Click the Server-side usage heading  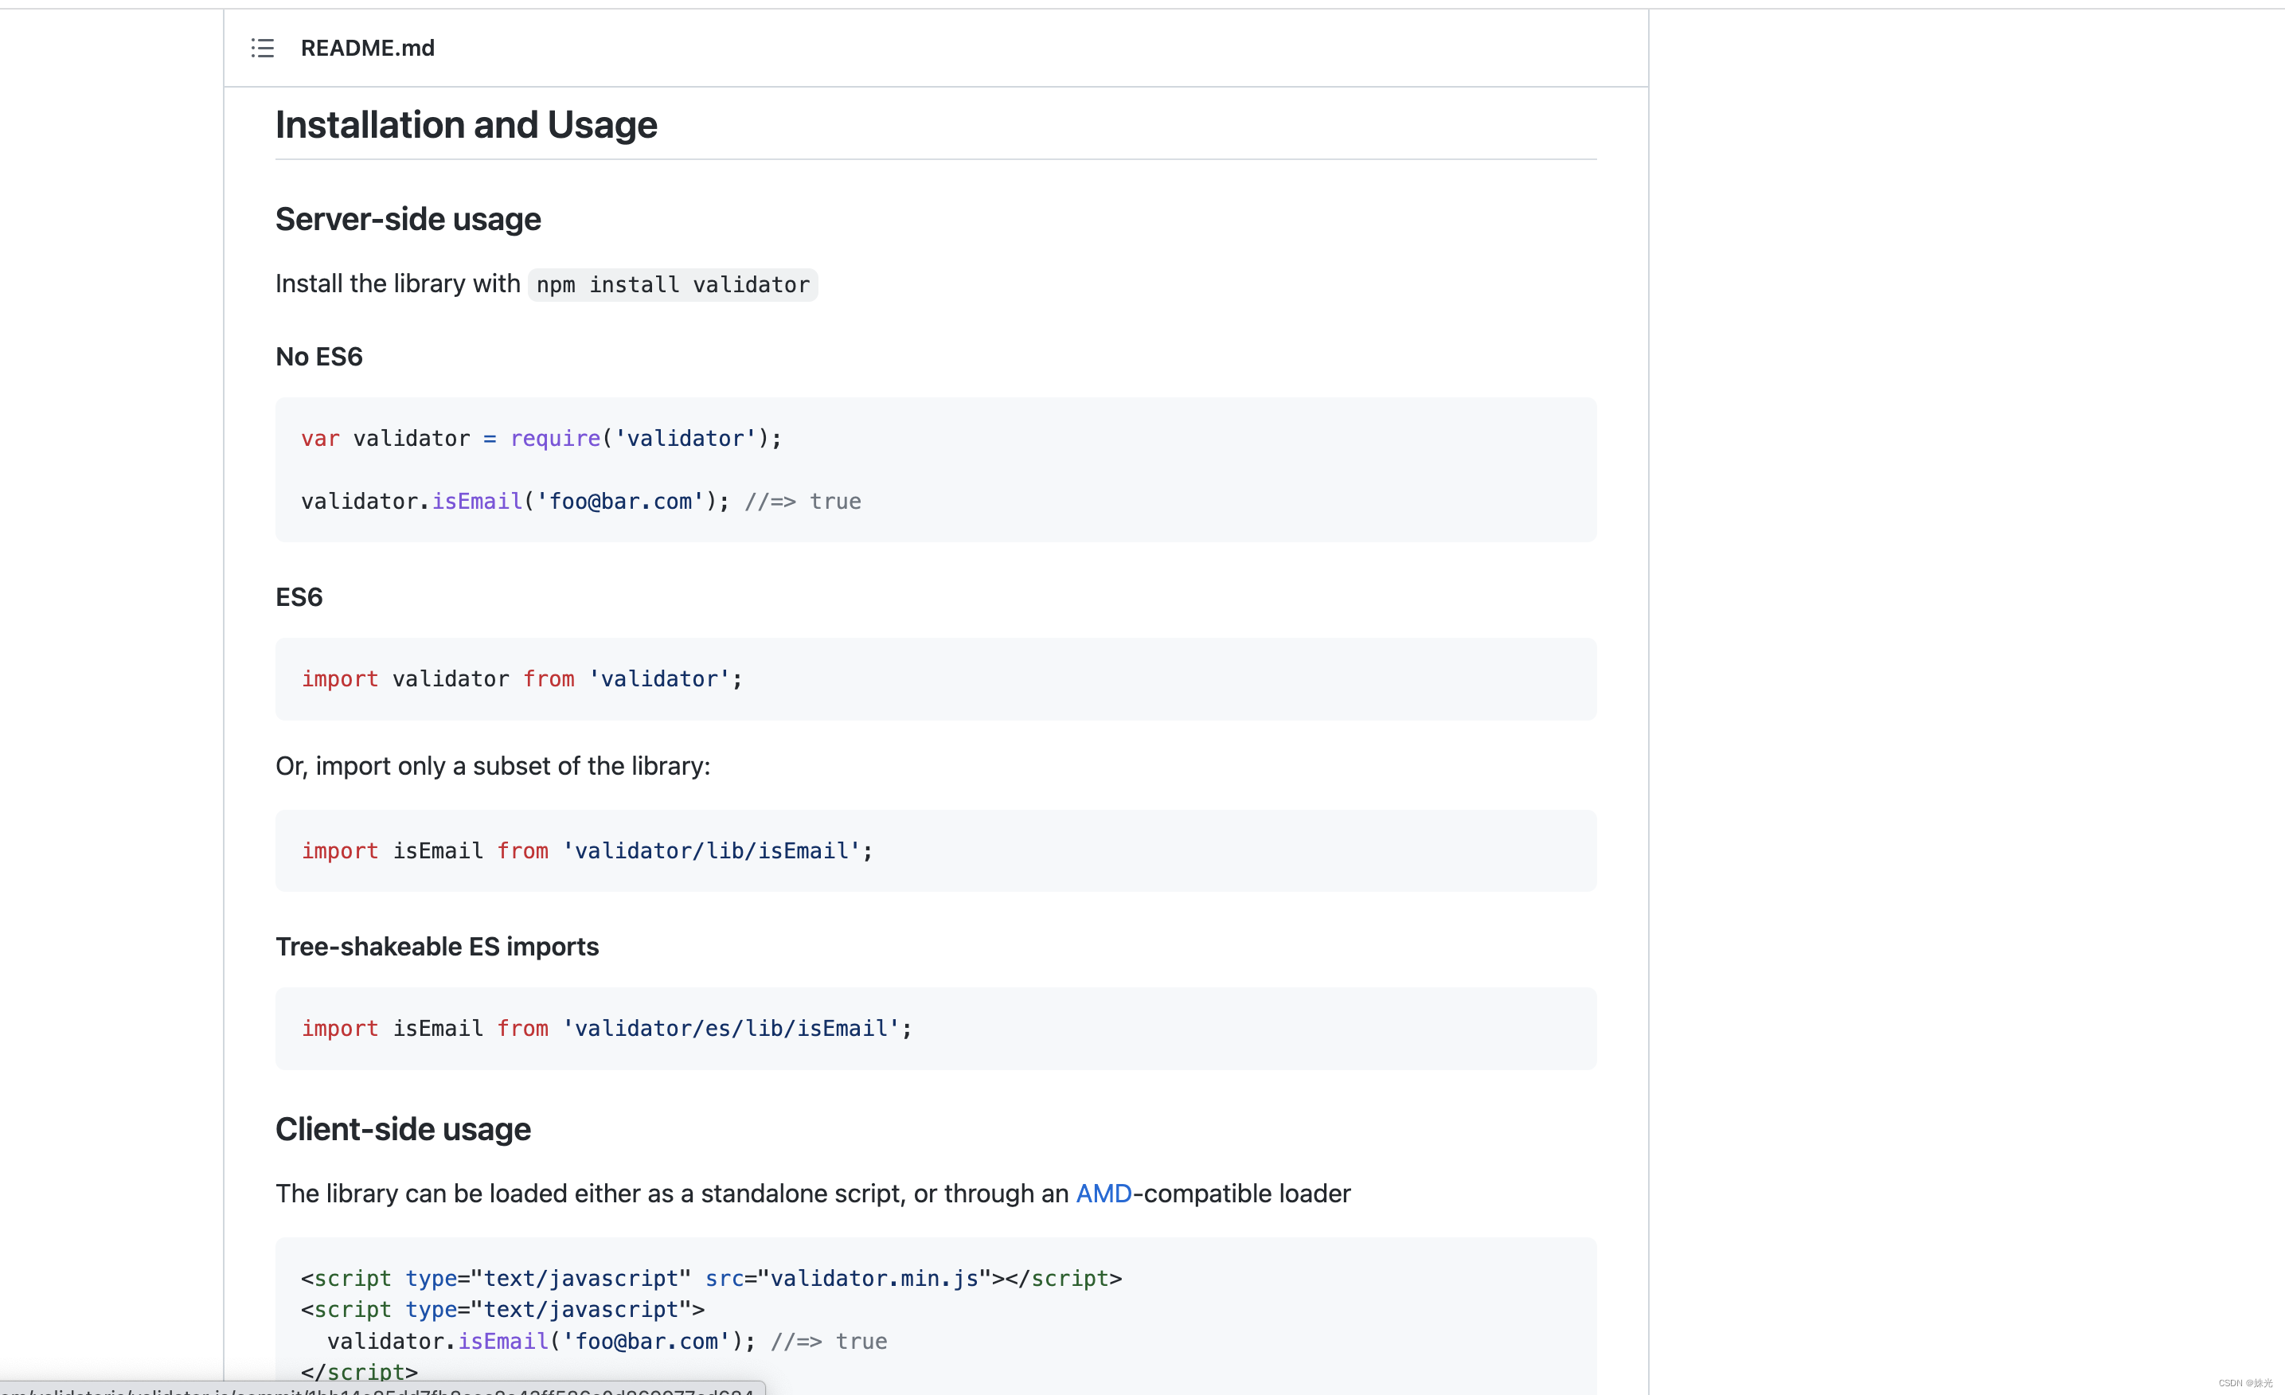[x=408, y=219]
